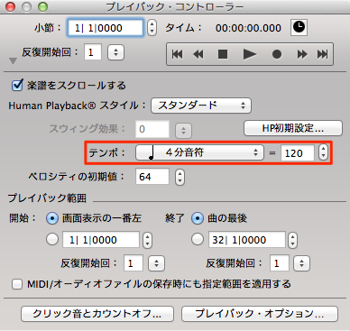Select the start measure radio button
The width and height of the screenshot is (350, 331).
pos(52,240)
